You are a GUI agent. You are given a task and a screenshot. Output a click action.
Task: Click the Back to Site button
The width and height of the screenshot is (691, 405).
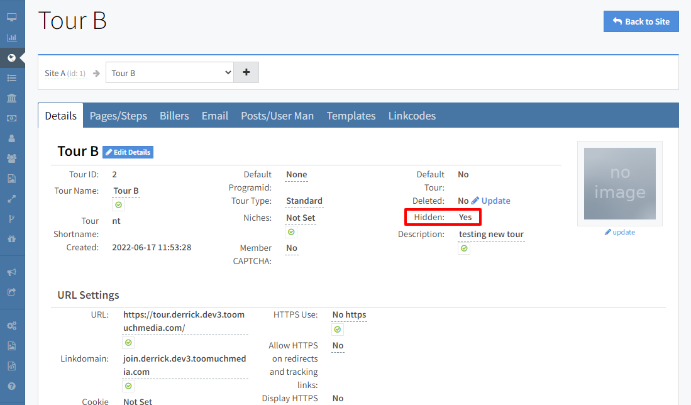(641, 21)
